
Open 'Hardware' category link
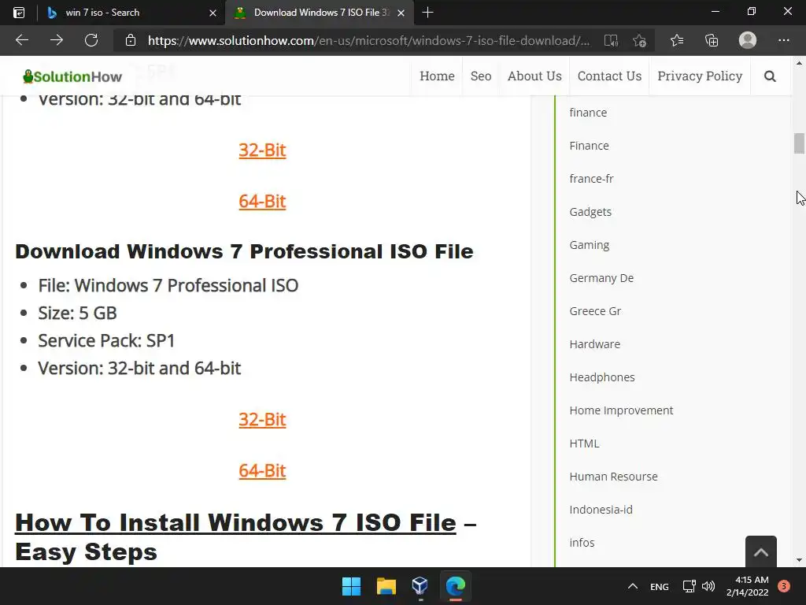click(x=595, y=344)
